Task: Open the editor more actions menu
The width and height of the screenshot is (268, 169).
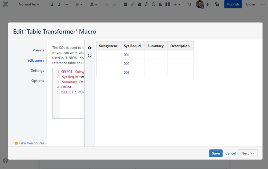Action: click(x=263, y=4)
